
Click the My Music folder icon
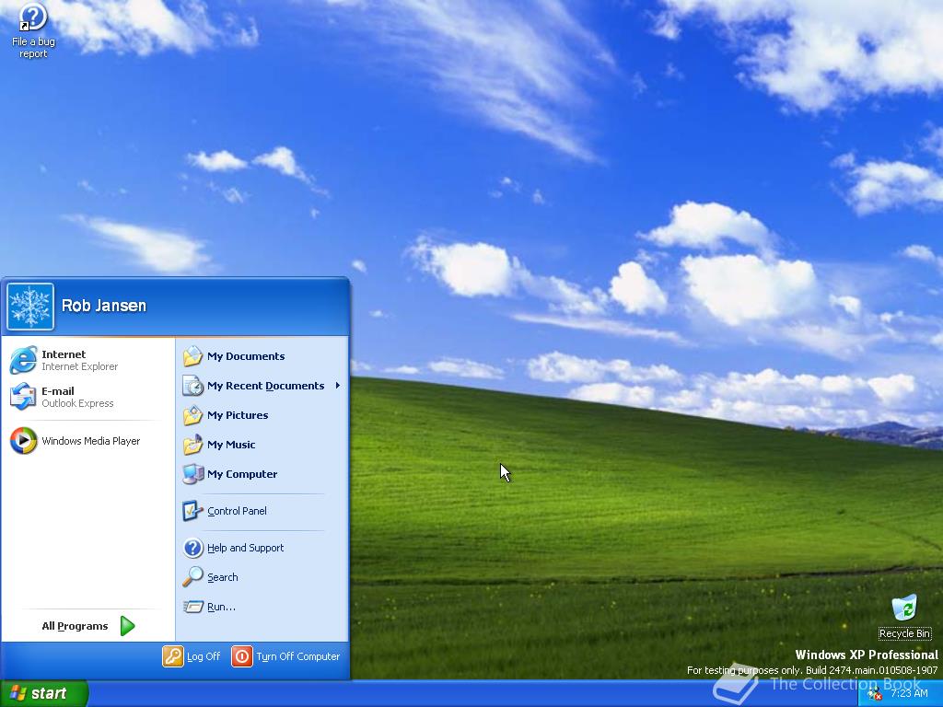click(x=192, y=445)
